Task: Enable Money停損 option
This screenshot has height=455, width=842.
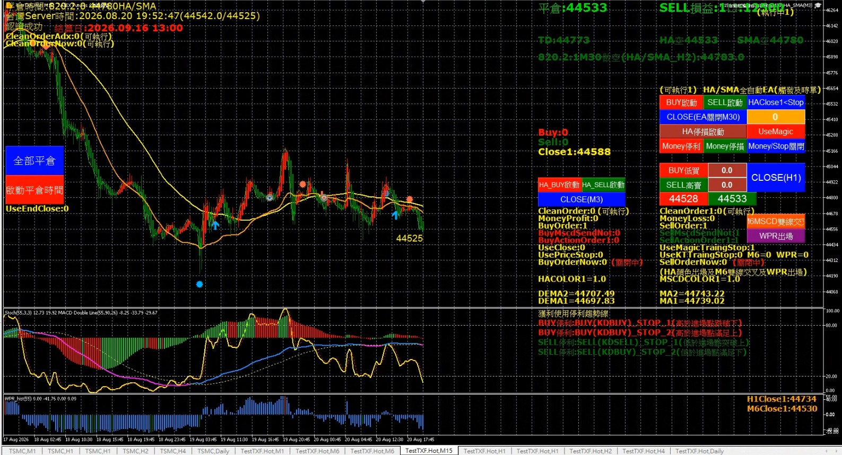Action: [x=725, y=146]
